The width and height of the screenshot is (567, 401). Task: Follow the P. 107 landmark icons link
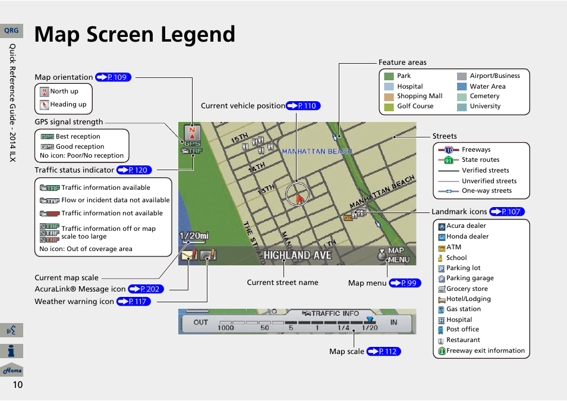coord(507,212)
